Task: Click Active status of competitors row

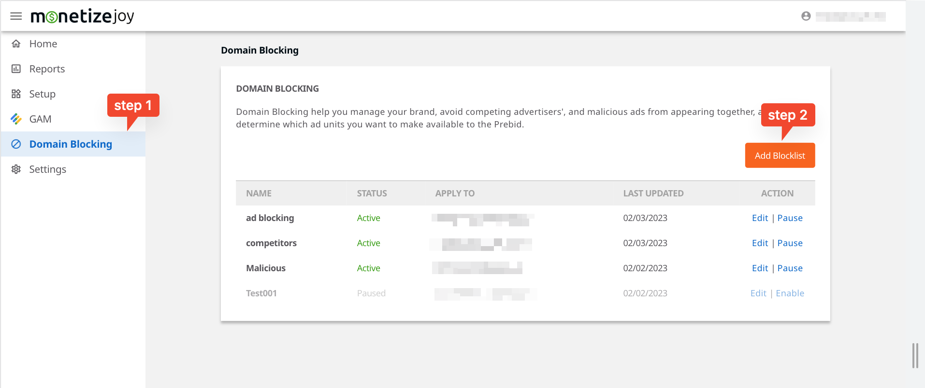Action: (x=368, y=243)
